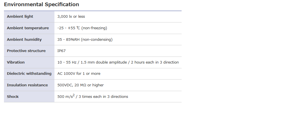Select the Ambient humidity label cell

coord(24,40)
